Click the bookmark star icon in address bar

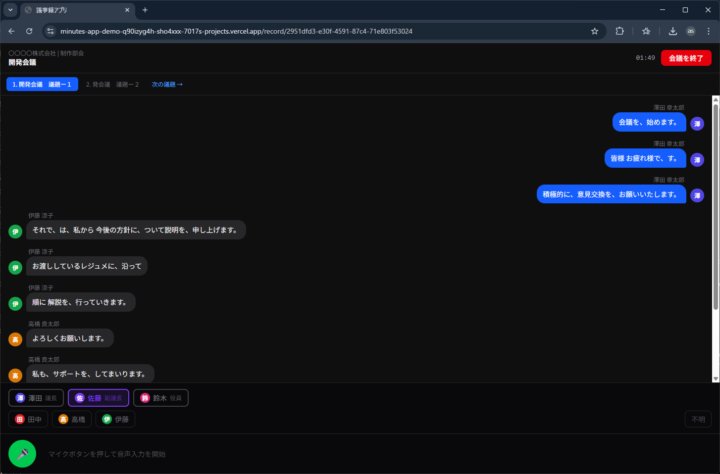[x=595, y=31]
